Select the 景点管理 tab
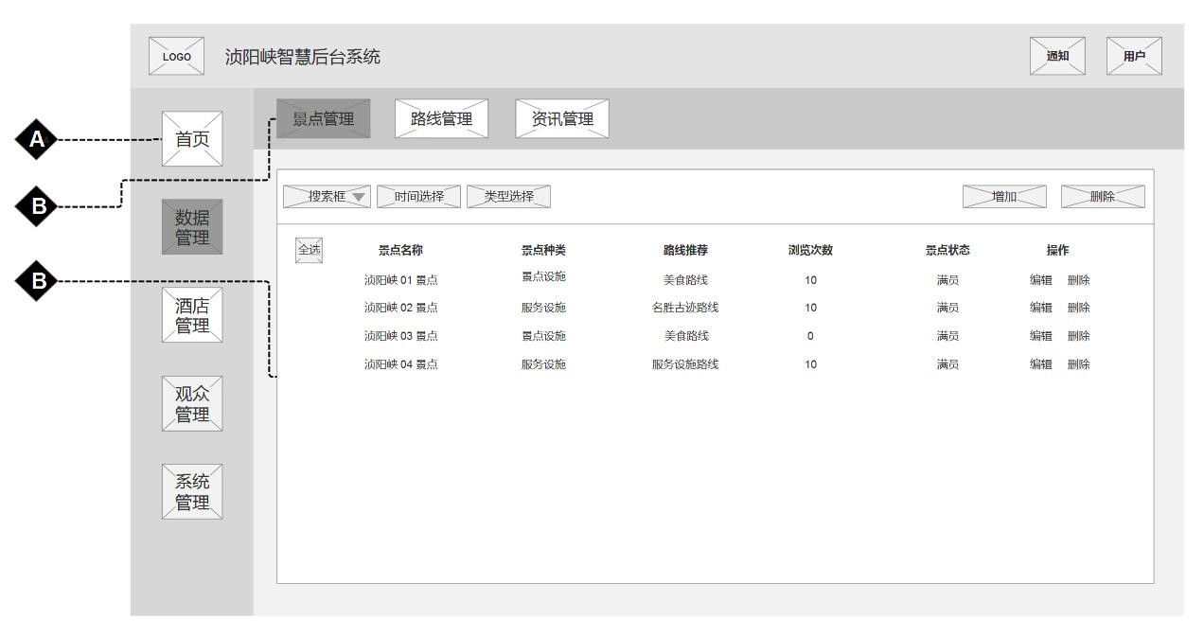The height and width of the screenshot is (637, 1204). (323, 118)
